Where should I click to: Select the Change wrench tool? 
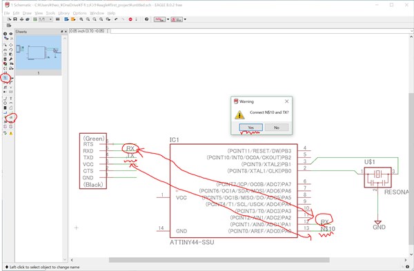(11, 59)
